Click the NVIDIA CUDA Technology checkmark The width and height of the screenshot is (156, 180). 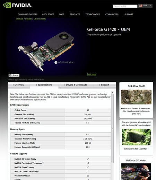click(x=88, y=171)
